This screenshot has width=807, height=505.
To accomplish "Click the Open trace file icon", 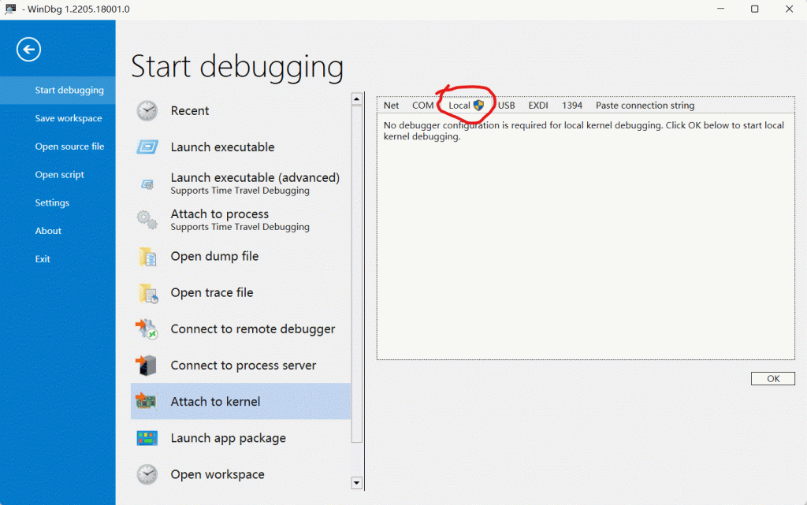I will point(147,293).
